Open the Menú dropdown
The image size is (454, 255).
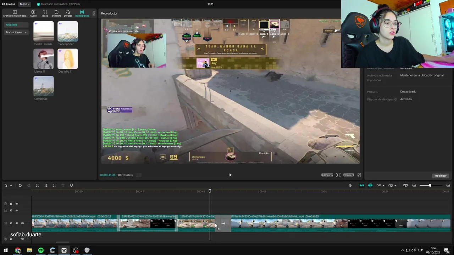coord(24,4)
